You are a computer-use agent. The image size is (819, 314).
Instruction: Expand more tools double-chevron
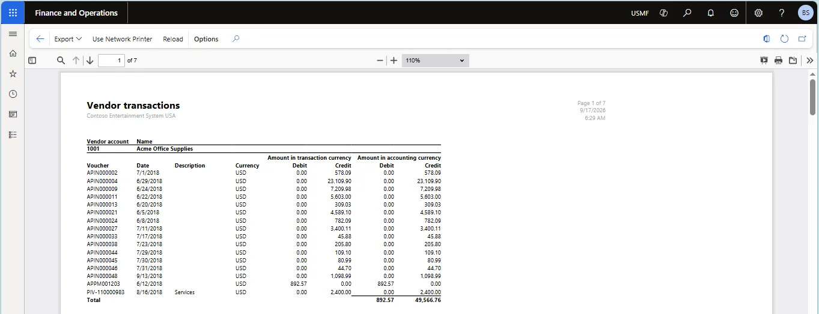[x=810, y=61]
